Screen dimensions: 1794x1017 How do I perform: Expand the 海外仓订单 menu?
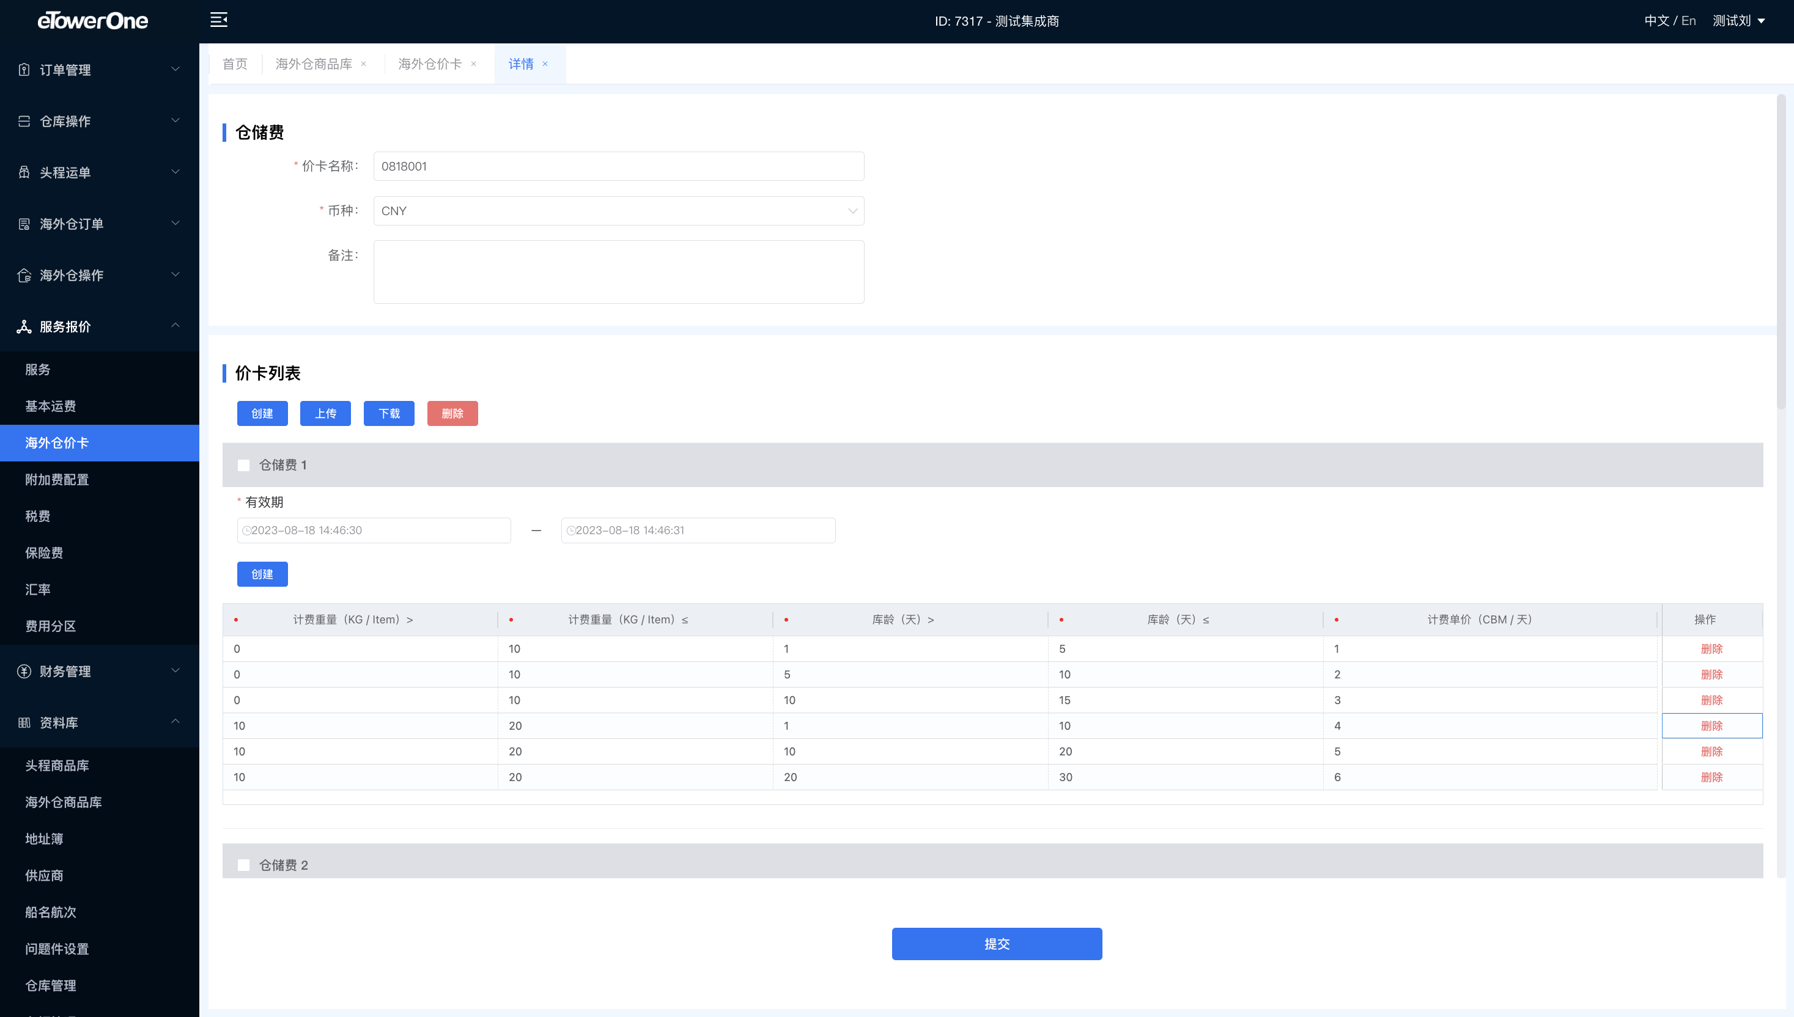175,224
